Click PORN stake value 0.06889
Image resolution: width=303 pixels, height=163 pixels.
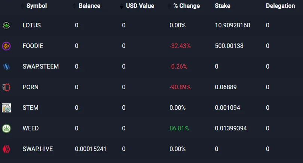click(226, 87)
